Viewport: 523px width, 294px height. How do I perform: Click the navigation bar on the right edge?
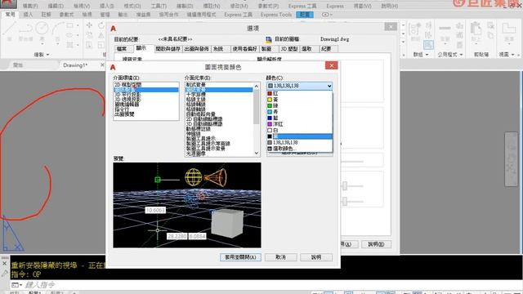coord(511,159)
